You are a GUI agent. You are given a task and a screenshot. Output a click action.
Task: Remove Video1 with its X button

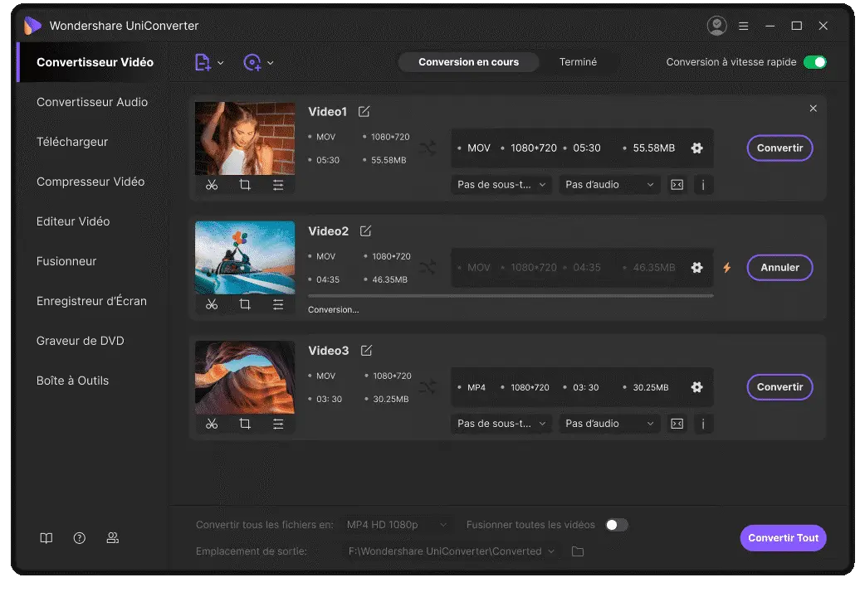(814, 108)
